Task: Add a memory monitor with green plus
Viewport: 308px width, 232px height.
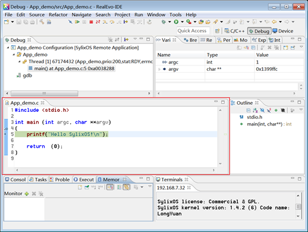Action: click(27, 194)
